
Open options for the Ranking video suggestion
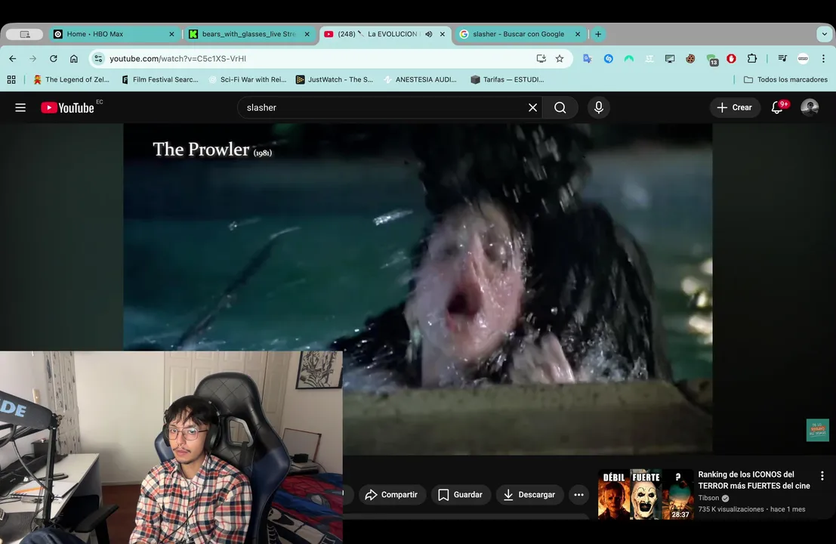(x=822, y=476)
